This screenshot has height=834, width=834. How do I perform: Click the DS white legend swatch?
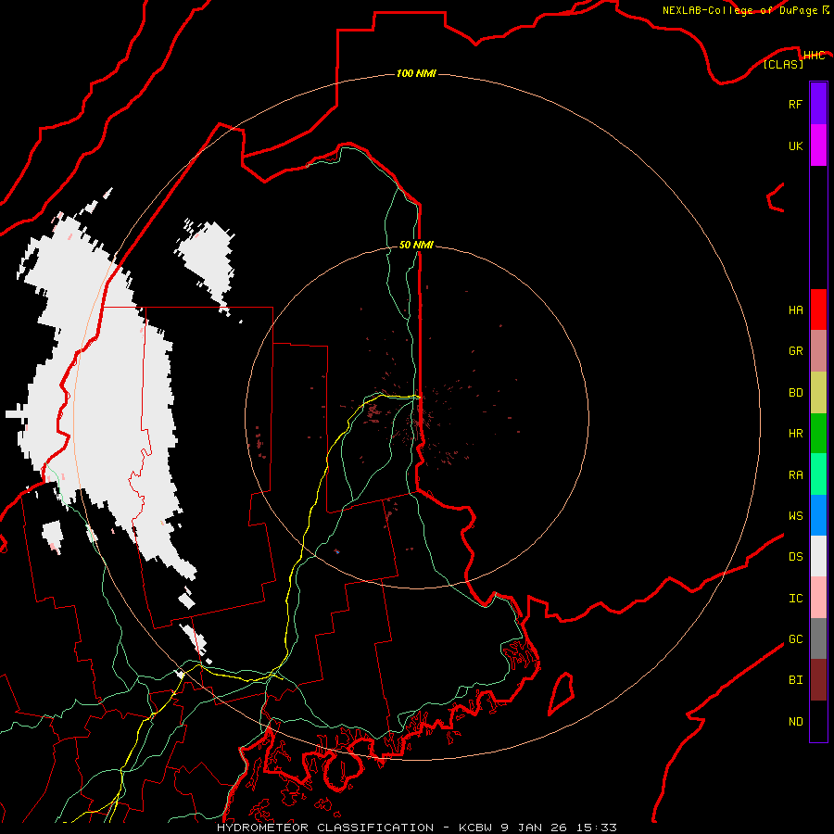tap(818, 556)
